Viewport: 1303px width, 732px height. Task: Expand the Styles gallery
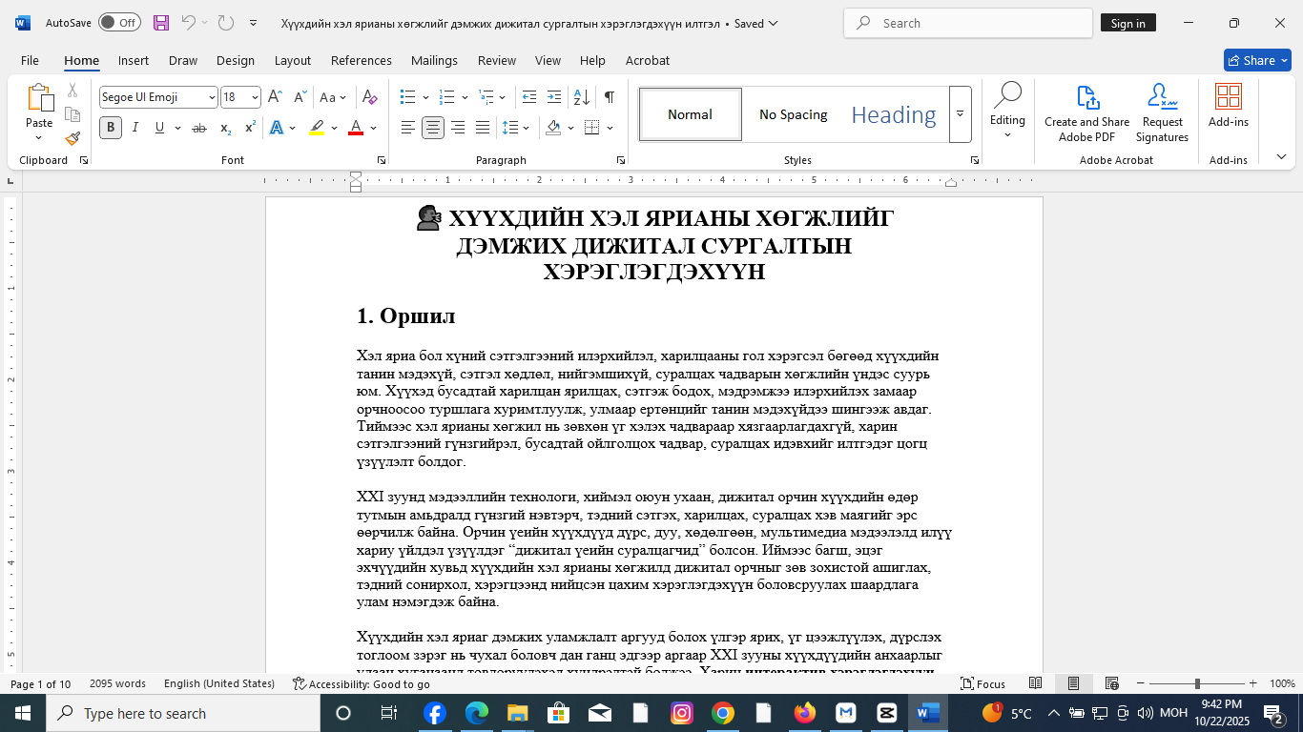(x=961, y=114)
